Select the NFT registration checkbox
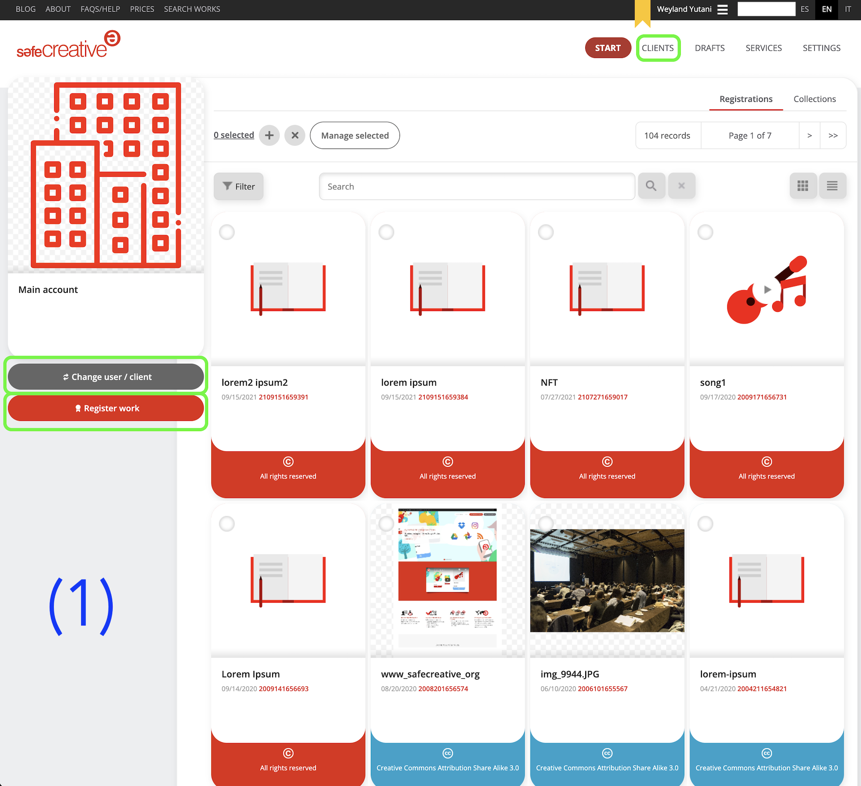The width and height of the screenshot is (861, 786). point(546,232)
